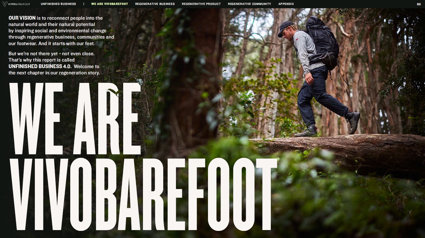Viewport: 425px width, 238px height.
Task: Open the Appendix section
Action: click(286, 4)
